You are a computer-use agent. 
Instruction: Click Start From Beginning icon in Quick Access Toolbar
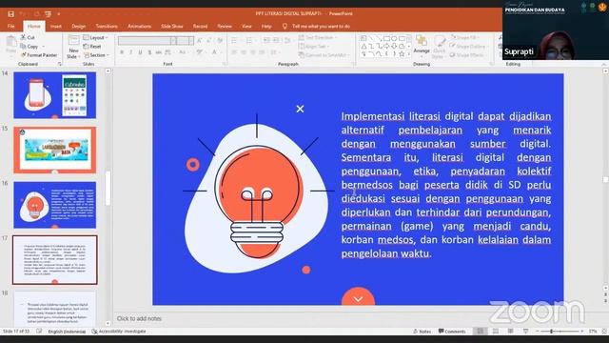point(48,14)
